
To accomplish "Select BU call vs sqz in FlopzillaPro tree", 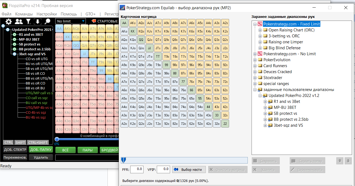I will coord(37,103).
